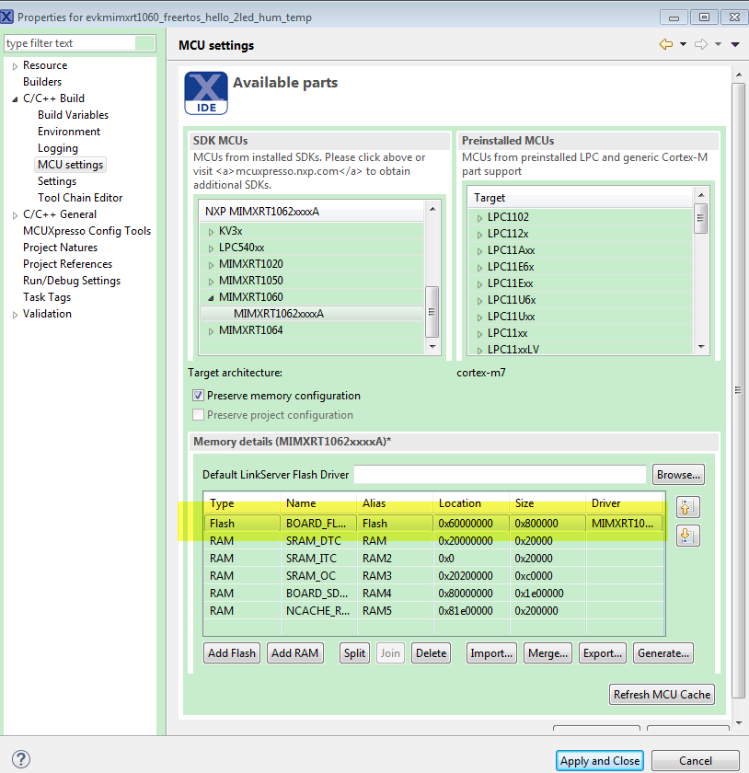Screen dimensions: 749x773
Task: Select the SRAM_OC memory row
Action: pos(434,576)
